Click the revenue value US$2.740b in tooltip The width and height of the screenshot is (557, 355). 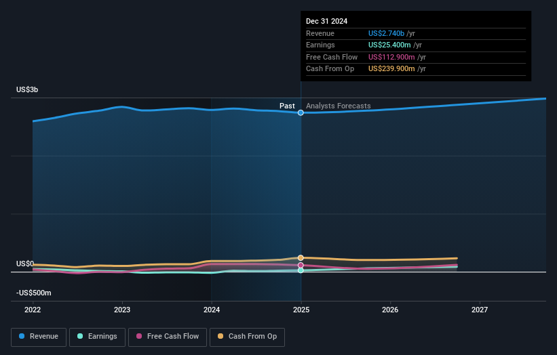tap(386, 33)
